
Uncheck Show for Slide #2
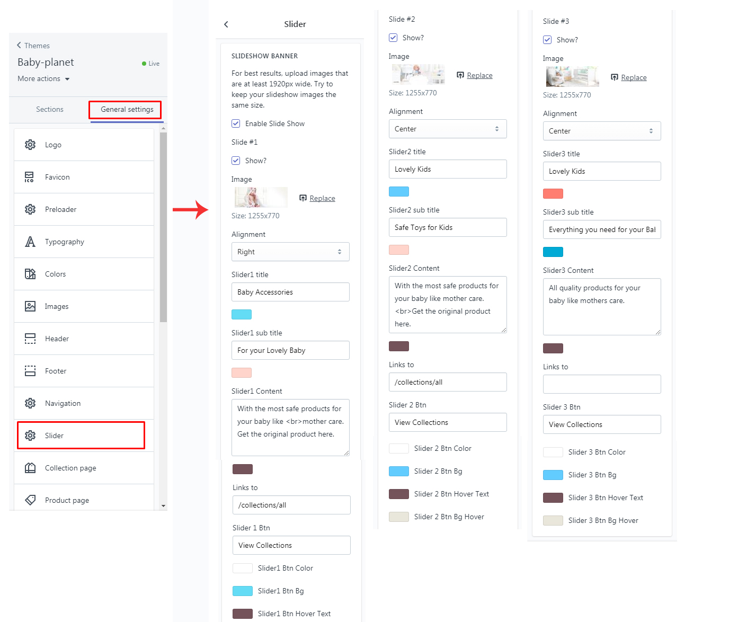tap(393, 38)
